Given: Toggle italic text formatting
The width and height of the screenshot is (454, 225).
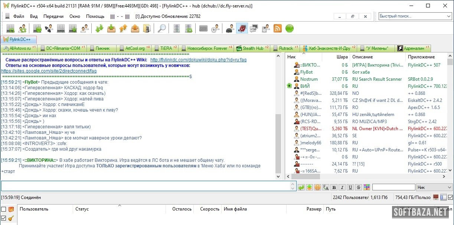Looking at the screenshot, I should 342,187.
